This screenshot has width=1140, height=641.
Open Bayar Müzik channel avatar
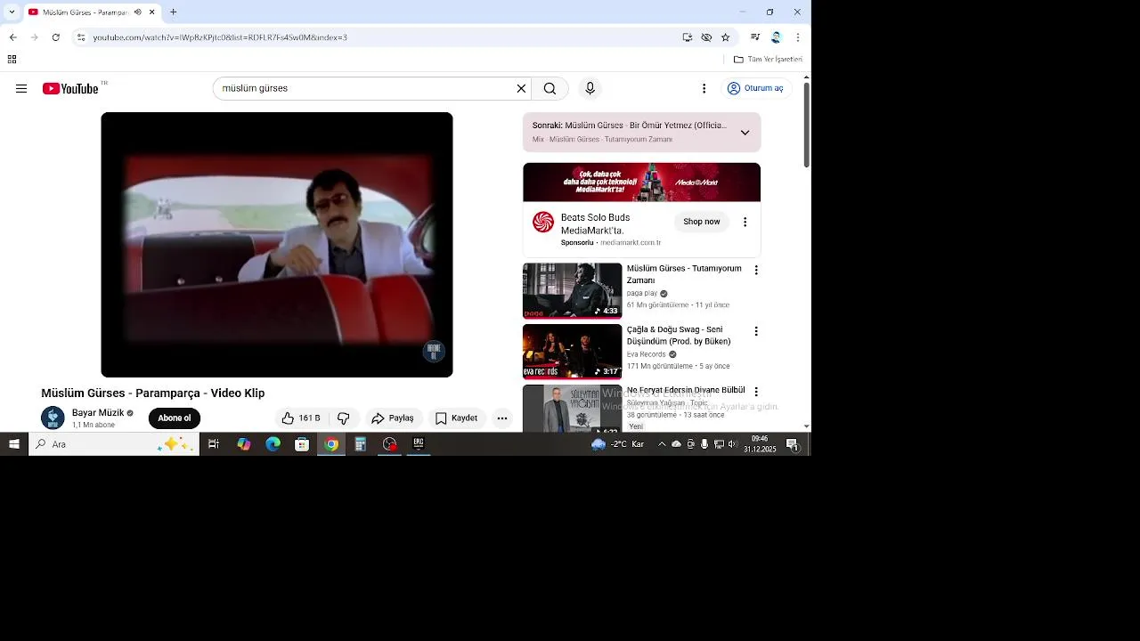click(53, 418)
